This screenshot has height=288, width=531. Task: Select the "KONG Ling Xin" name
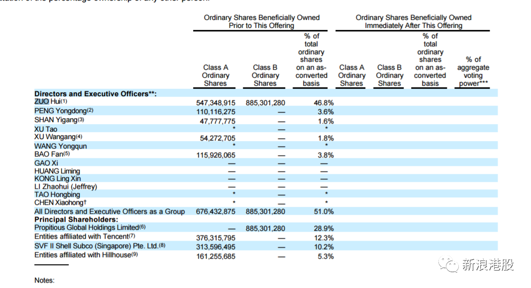[58, 179]
